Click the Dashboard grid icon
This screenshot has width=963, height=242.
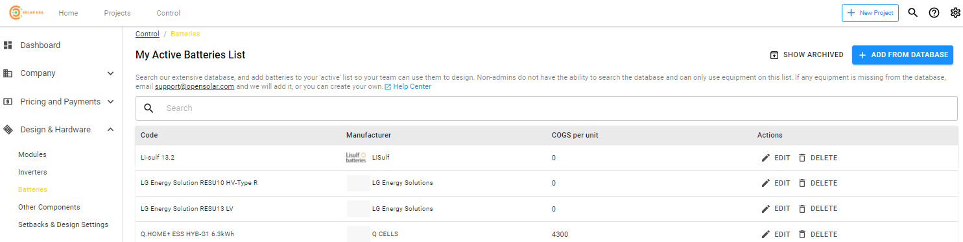[x=8, y=45]
